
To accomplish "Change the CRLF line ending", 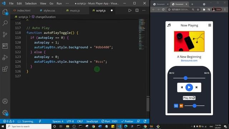I will click(x=80, y=121).
